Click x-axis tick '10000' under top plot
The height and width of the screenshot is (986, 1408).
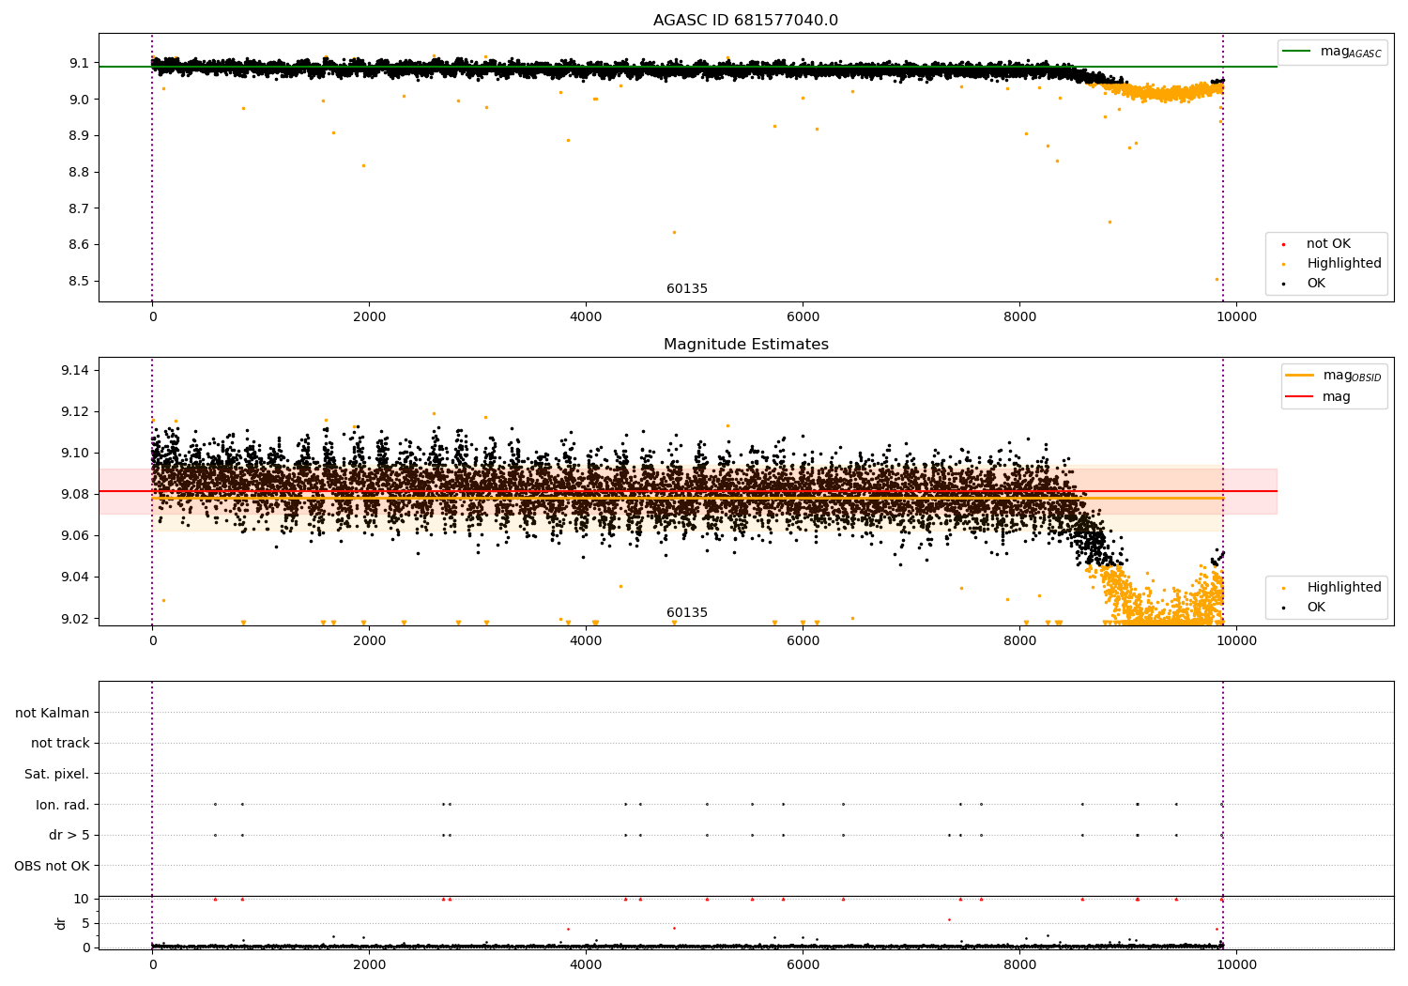pyautogui.click(x=1236, y=317)
